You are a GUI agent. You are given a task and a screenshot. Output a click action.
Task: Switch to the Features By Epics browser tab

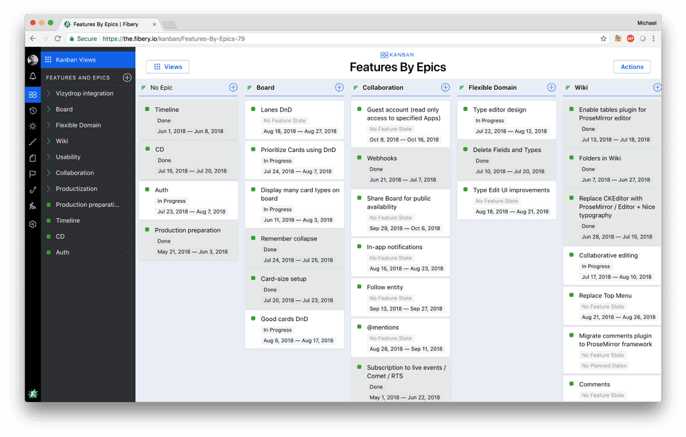point(106,24)
